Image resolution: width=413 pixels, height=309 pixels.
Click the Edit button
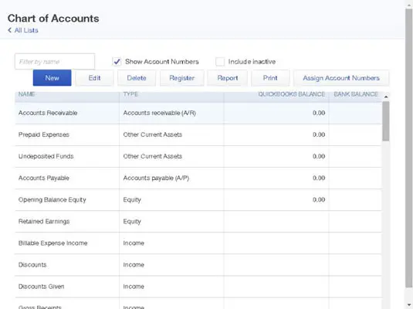tap(94, 78)
